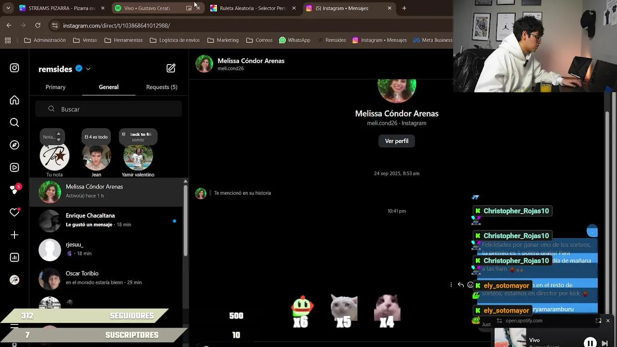
Task: Expand the remsides account switcher chevron
Action: coord(88,69)
